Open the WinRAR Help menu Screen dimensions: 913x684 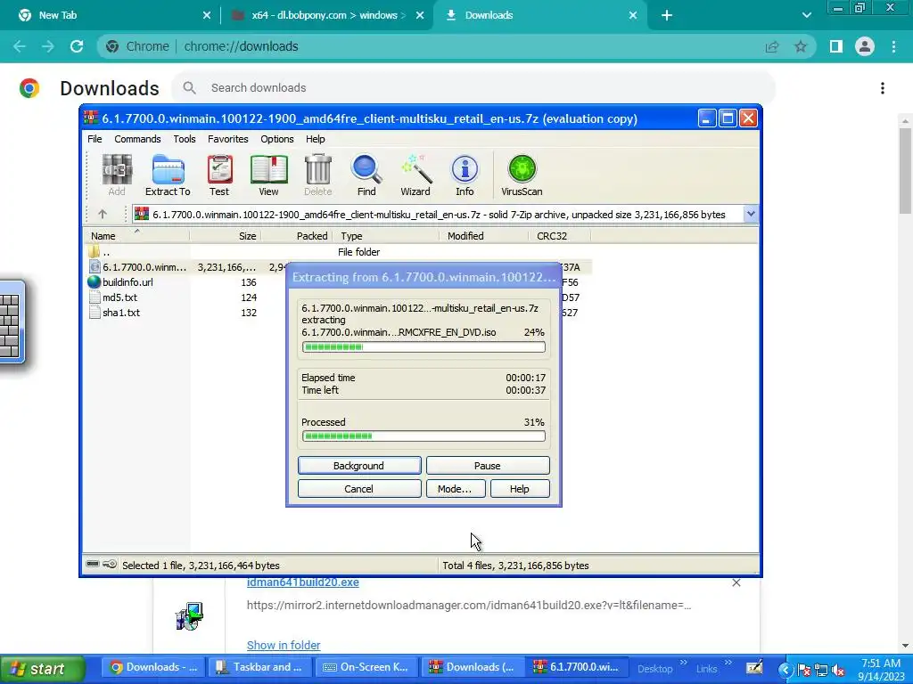pyautogui.click(x=315, y=139)
